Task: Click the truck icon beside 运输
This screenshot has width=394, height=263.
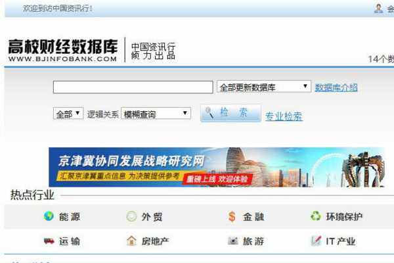Action: [x=49, y=241]
